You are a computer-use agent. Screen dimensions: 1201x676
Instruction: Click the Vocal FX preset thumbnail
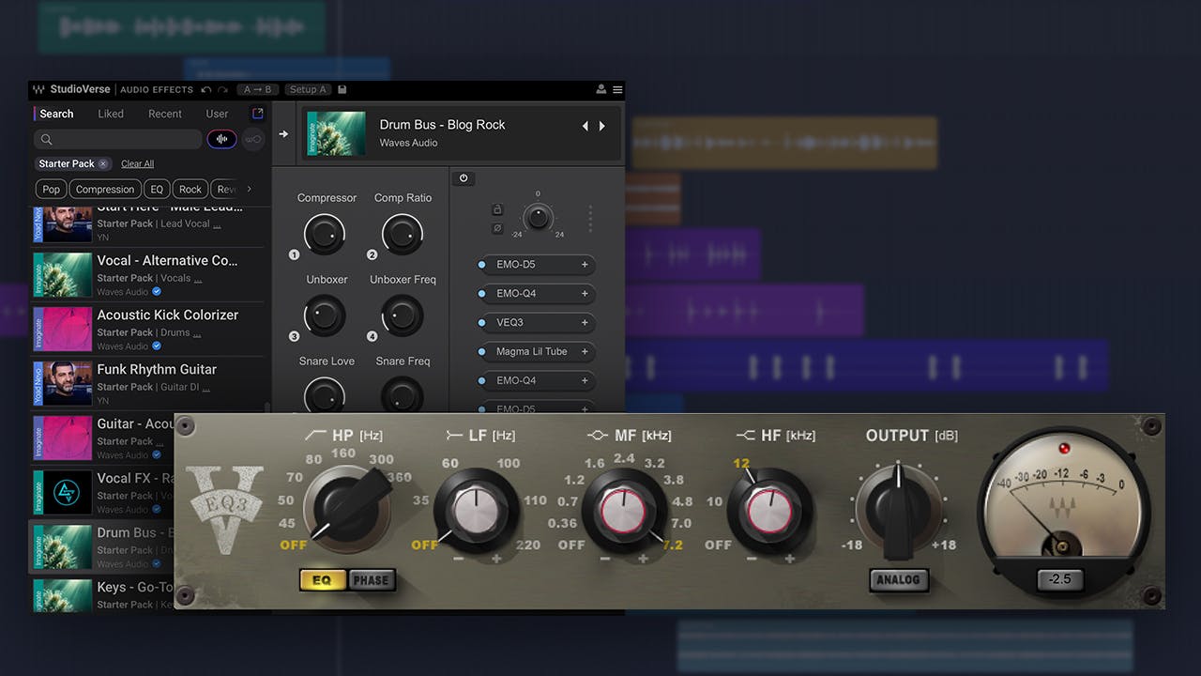click(62, 493)
